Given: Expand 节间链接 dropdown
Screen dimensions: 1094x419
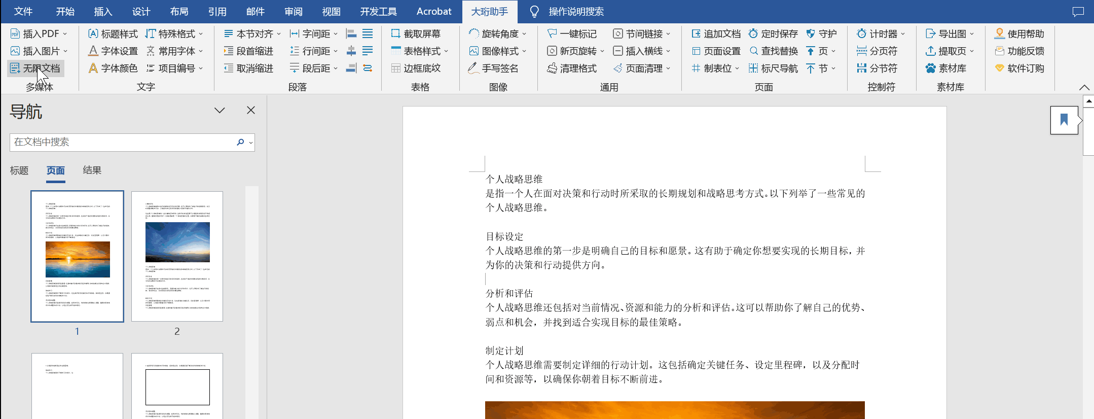Looking at the screenshot, I should point(668,34).
